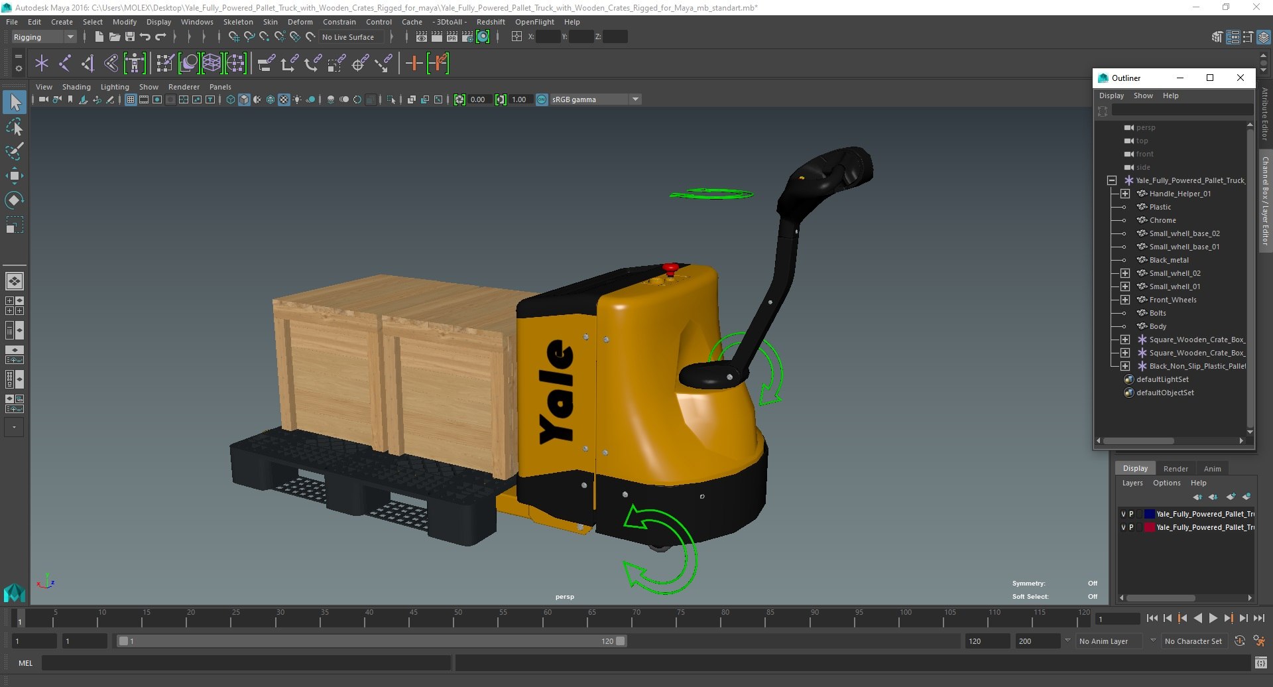Viewport: 1273px width, 687px height.
Task: Toggle playback P of the blue layer
Action: point(1131,514)
